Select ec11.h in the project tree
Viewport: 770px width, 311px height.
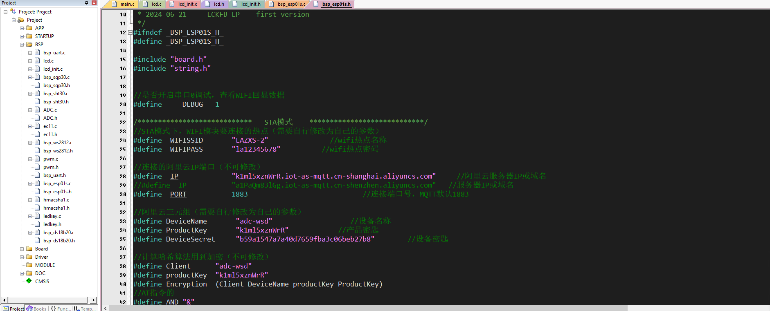(x=50, y=134)
